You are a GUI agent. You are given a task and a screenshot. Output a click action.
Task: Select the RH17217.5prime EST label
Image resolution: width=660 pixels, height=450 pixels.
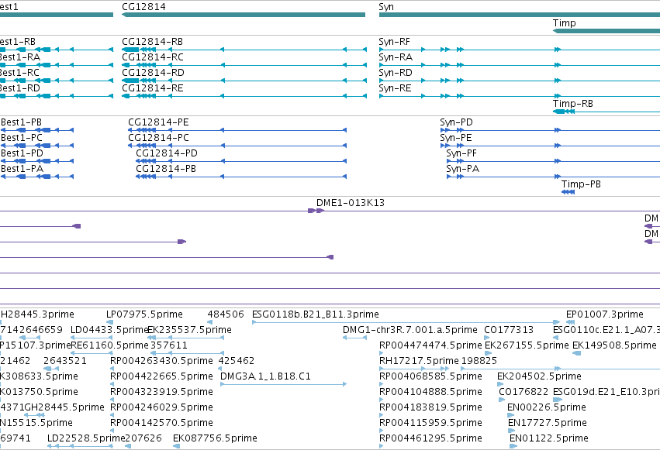point(419,362)
